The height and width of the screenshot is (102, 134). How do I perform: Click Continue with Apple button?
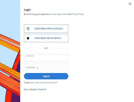click(x=46, y=38)
